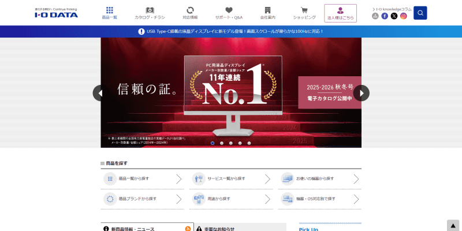
Task: Click chevron on お使いの機器から探す row
Action: (x=356, y=179)
